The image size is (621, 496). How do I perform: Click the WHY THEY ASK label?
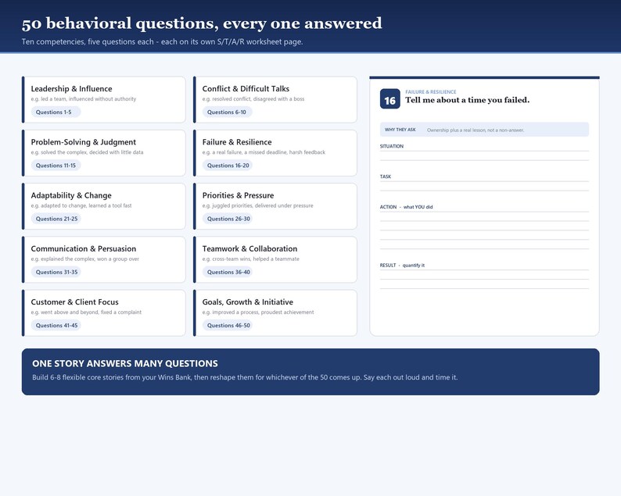pyautogui.click(x=400, y=130)
